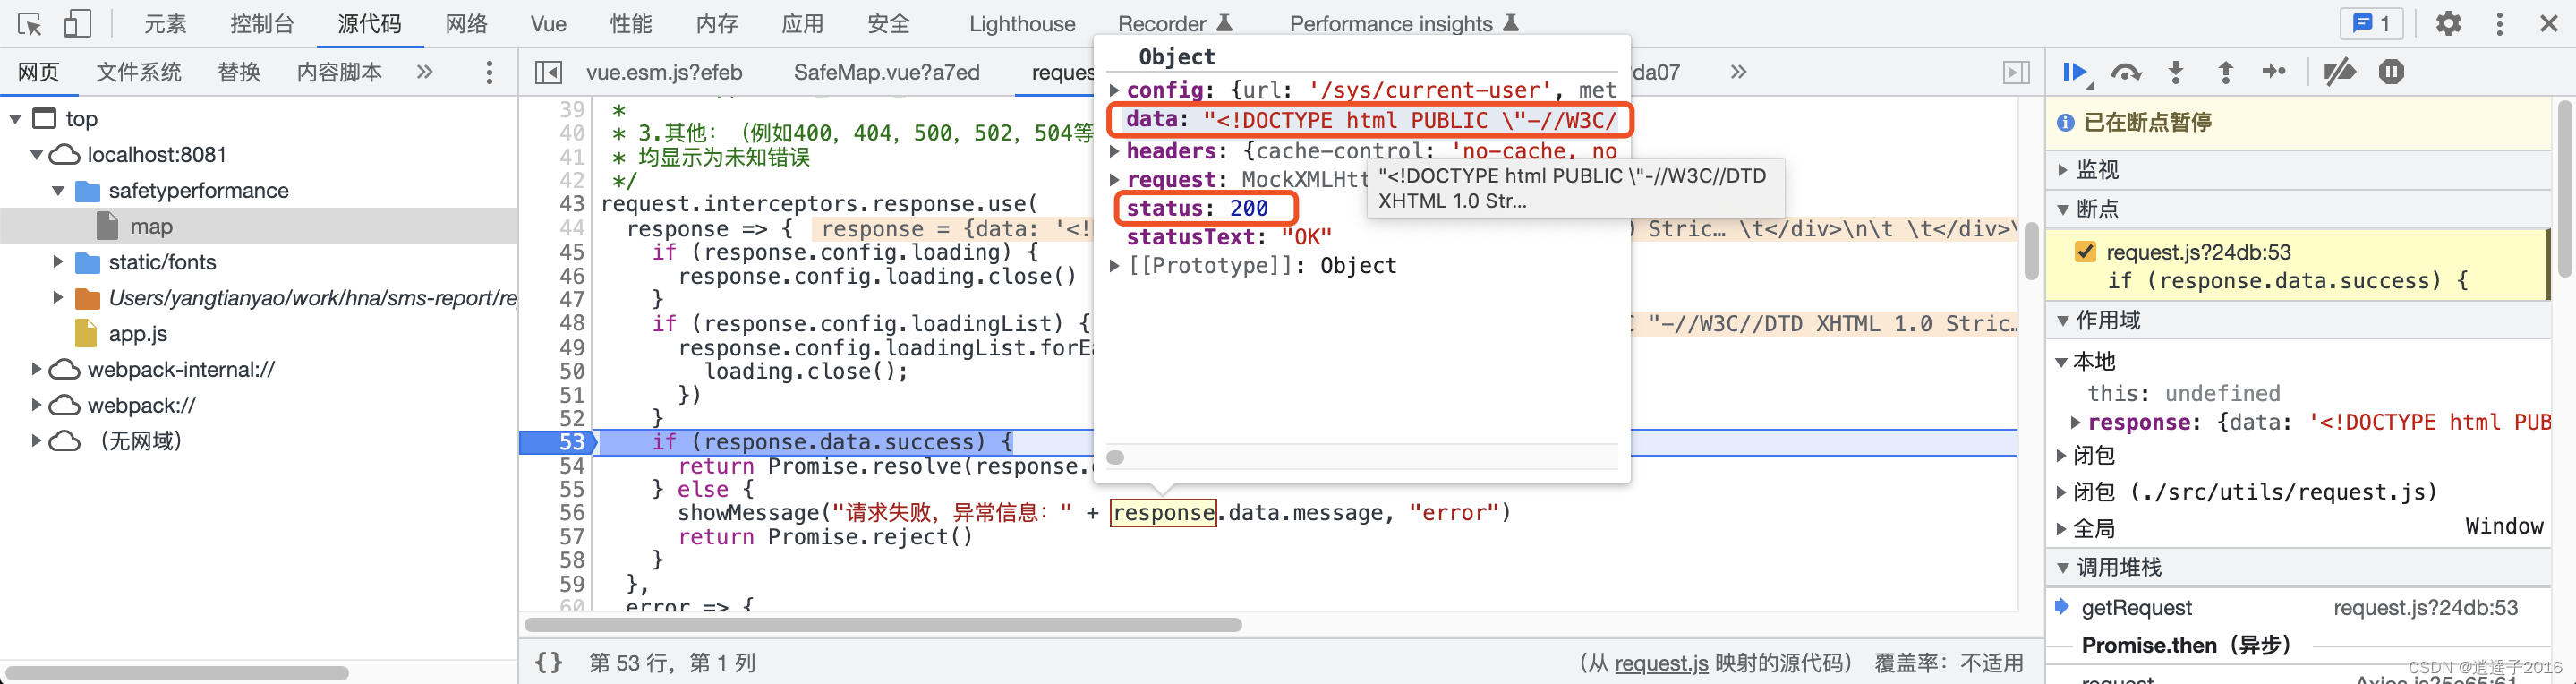Image resolution: width=2576 pixels, height=684 pixels.
Task: Open the vue.esm.js?efeb file tab
Action: 664,72
